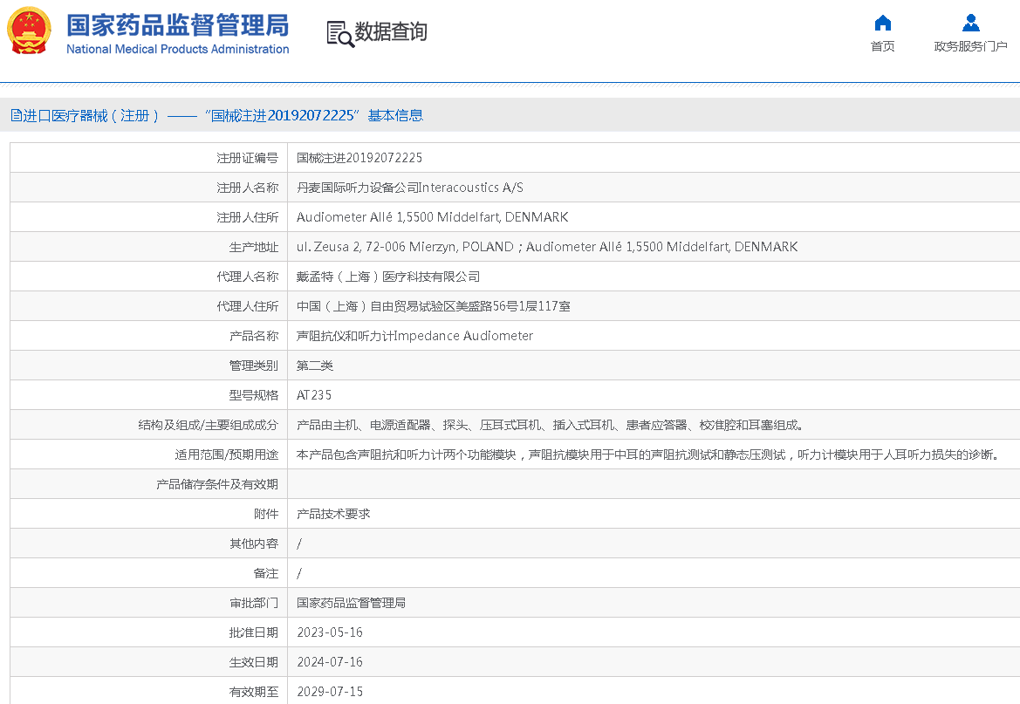Click the national emblem logo
1020x704 pixels.
coord(29,32)
